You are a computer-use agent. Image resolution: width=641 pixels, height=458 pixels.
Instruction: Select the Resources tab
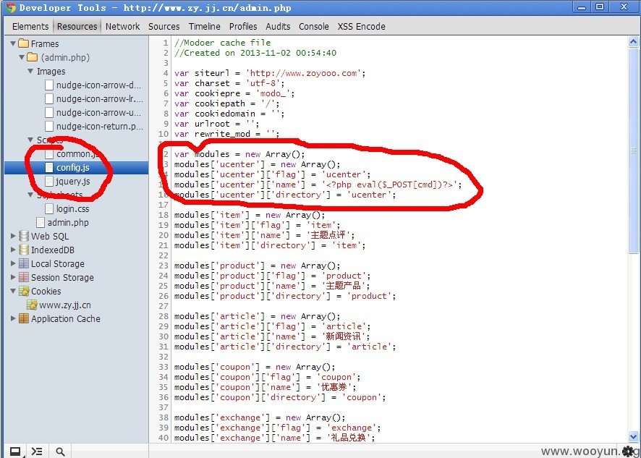77,27
